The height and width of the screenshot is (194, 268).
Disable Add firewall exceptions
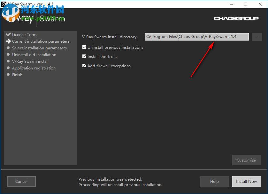84,66
